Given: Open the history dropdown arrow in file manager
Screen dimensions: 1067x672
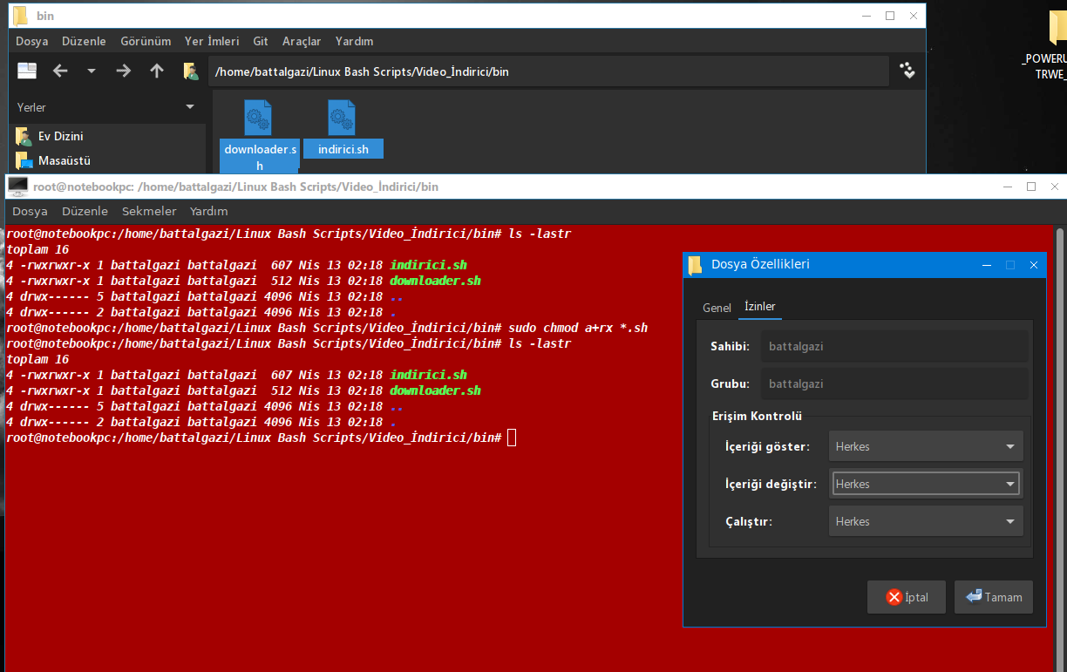Looking at the screenshot, I should click(92, 71).
